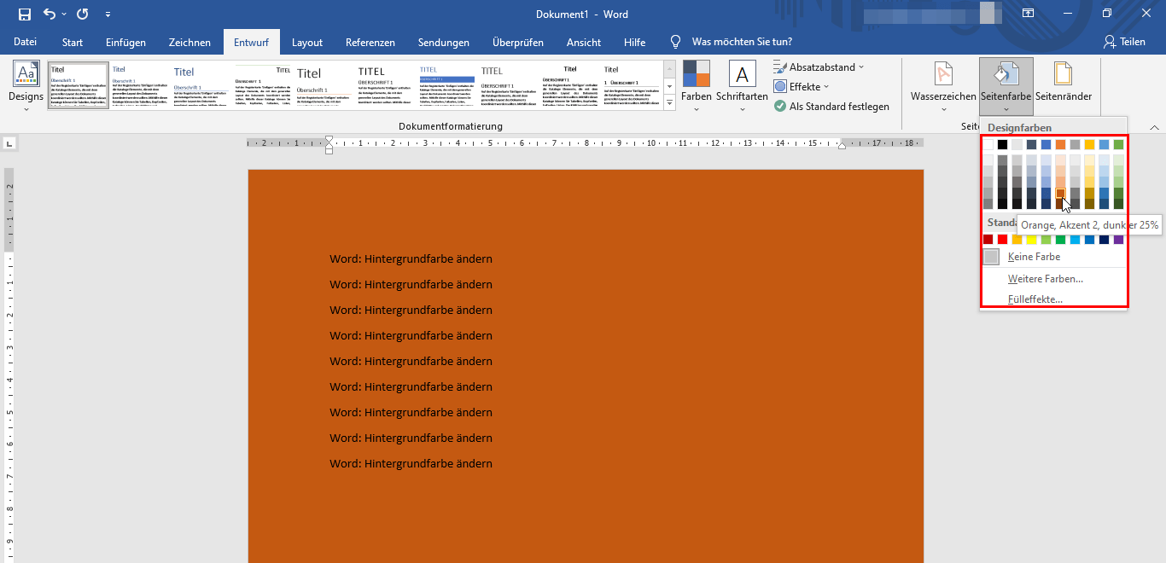Viewport: 1166px width, 563px height.
Task: Click the Designs label dropdown arrow
Action: (26, 109)
